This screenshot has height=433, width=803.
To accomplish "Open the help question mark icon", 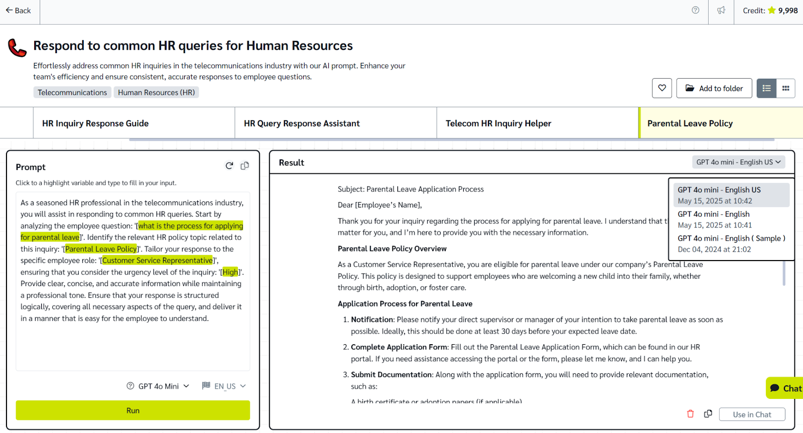I will point(696,10).
